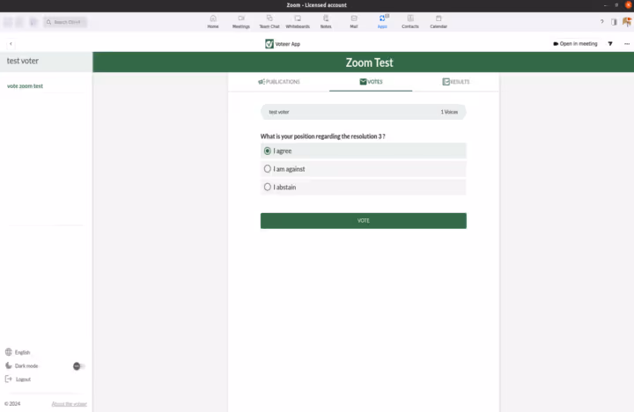
Task: Open vote zoom test in the sidebar
Action: pos(25,86)
